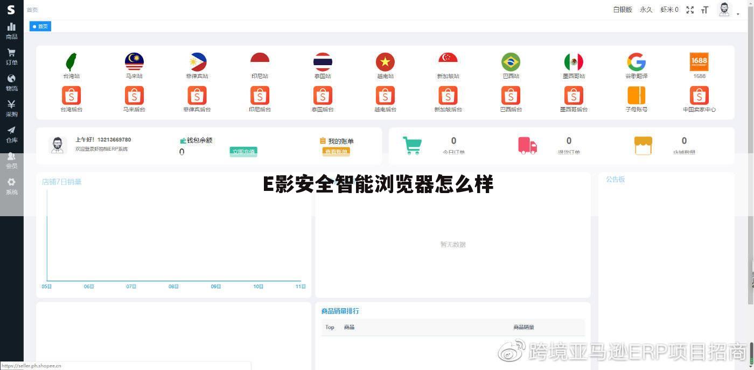Click the green cart 今日订单 icon
The width and height of the screenshot is (754, 370).
412,145
